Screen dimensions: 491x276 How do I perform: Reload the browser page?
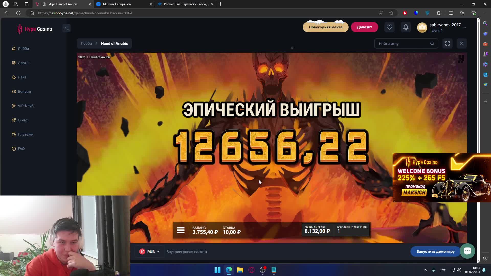tap(18, 13)
